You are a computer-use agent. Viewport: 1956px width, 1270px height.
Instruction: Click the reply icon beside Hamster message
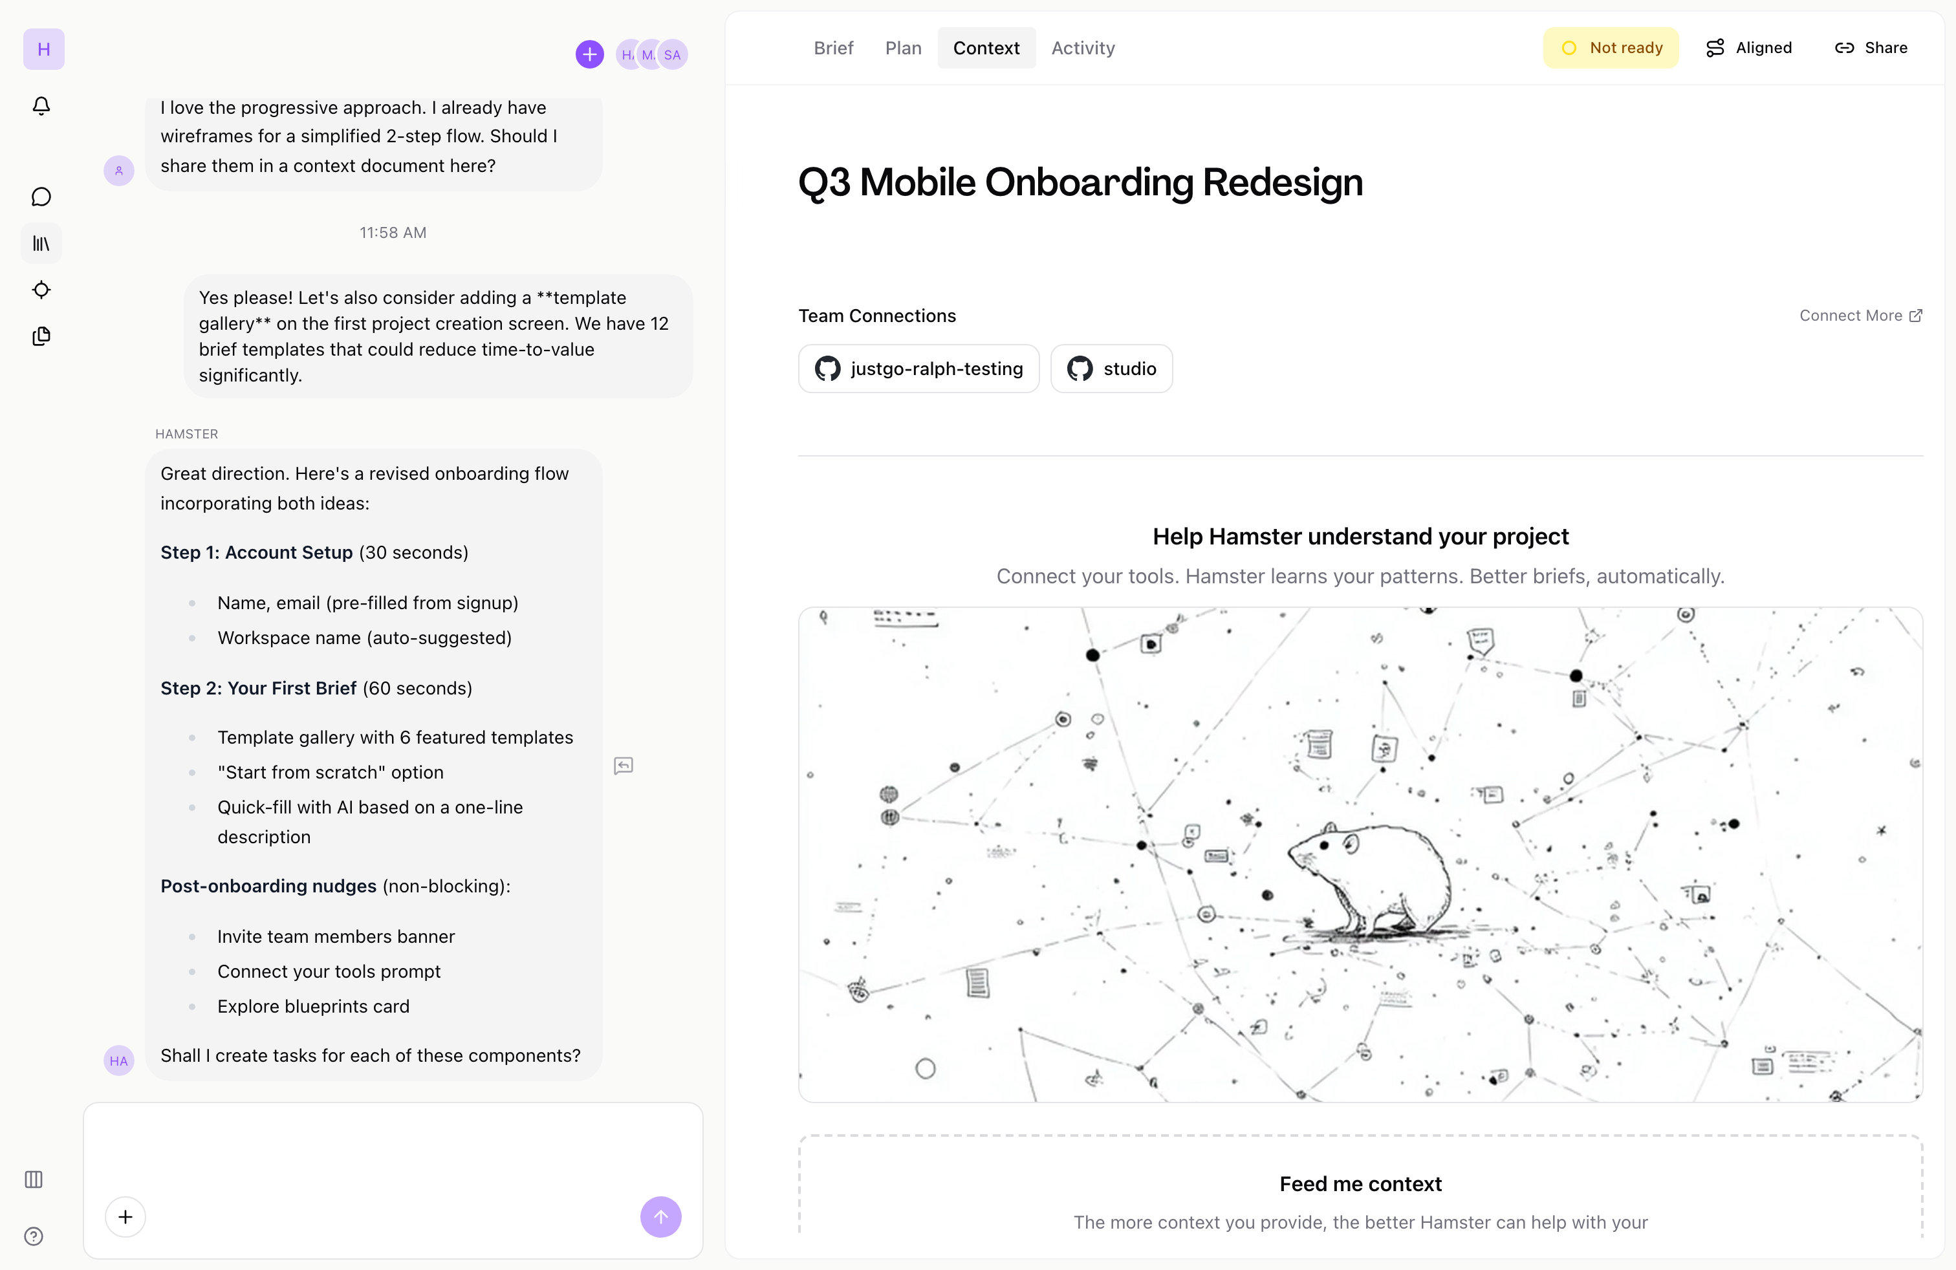624,766
